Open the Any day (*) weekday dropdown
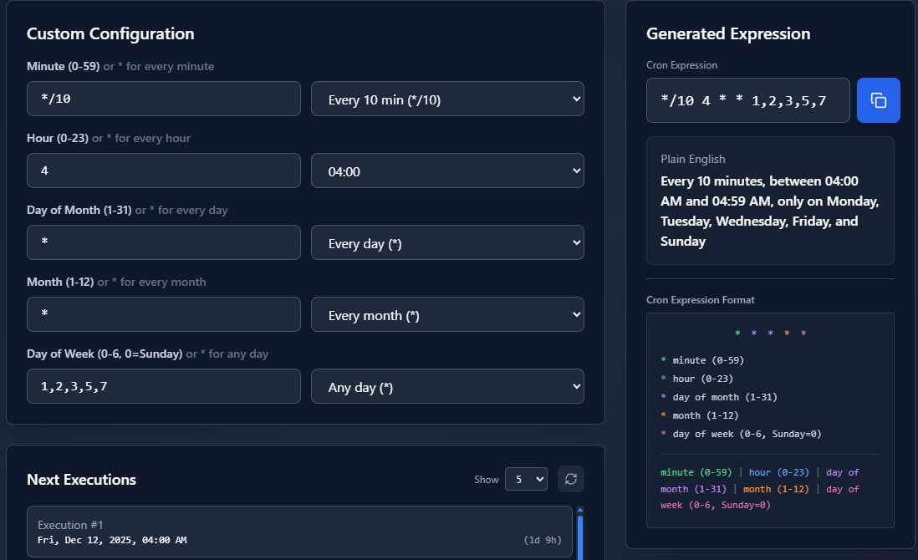 [447, 386]
